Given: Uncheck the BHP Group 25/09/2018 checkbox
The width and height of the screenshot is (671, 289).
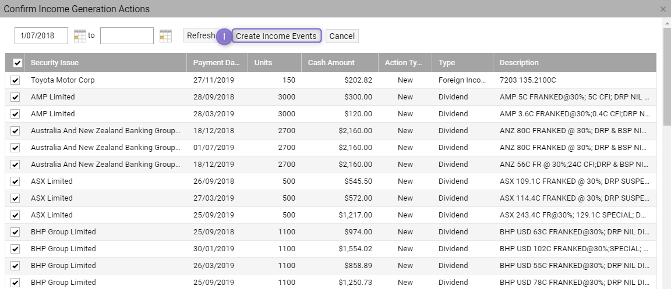Looking at the screenshot, I should [15, 232].
